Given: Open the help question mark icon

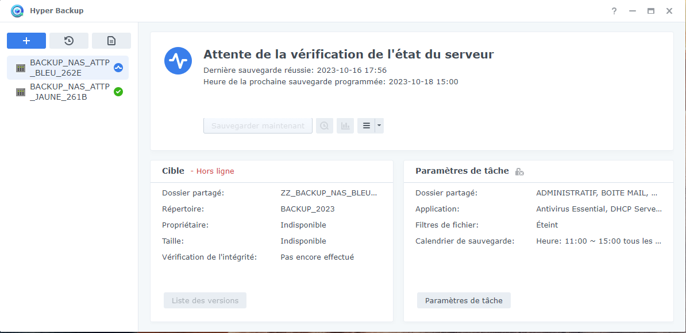Looking at the screenshot, I should (x=614, y=11).
